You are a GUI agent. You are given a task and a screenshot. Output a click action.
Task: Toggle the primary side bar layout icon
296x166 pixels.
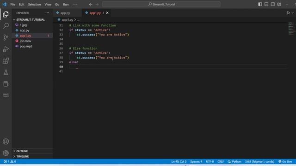260,4
